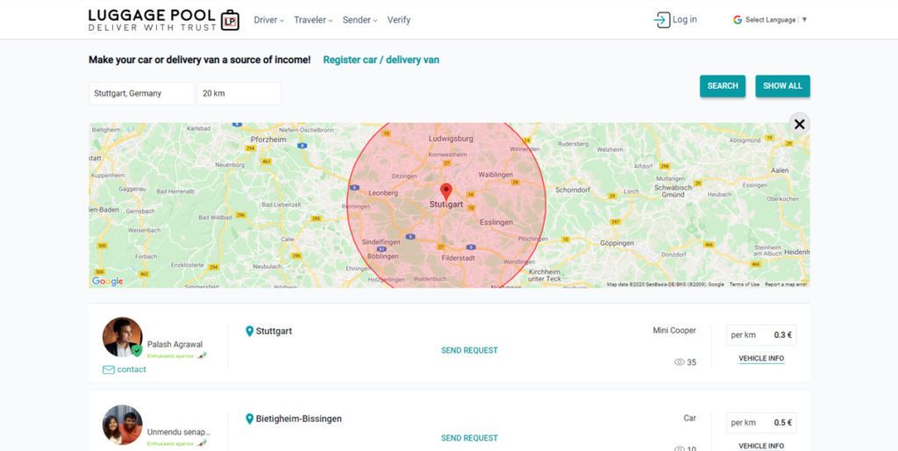
Task: Click the envelope contact icon
Action: [108, 369]
